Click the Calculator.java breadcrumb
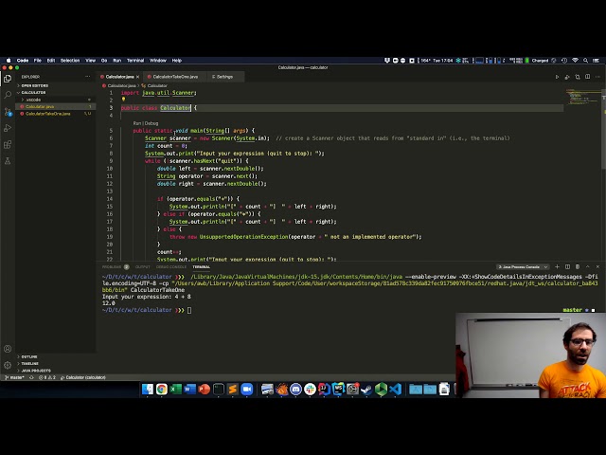This screenshot has width=606, height=455. point(119,85)
